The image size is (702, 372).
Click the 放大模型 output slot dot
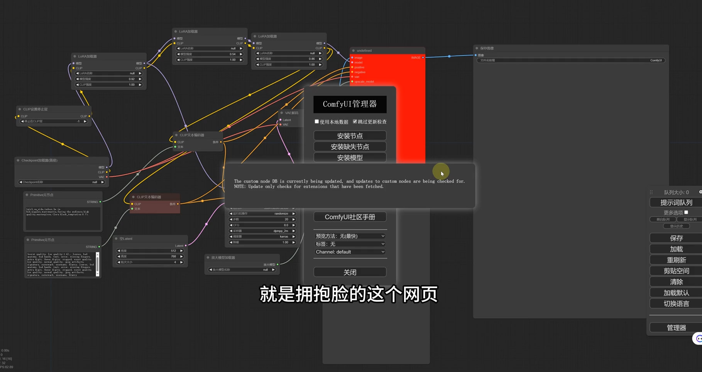[277, 264]
